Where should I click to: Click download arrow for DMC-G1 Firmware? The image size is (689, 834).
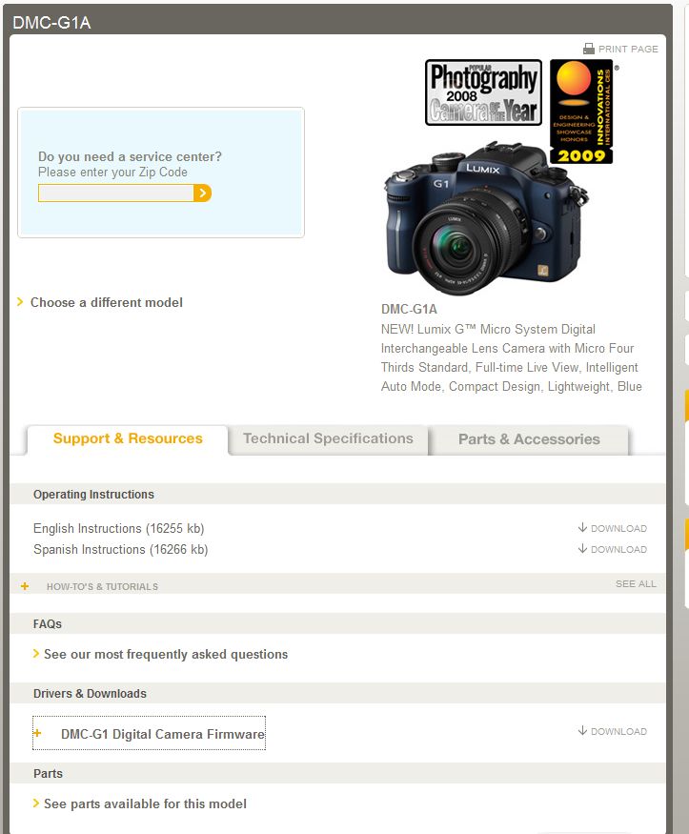(582, 730)
